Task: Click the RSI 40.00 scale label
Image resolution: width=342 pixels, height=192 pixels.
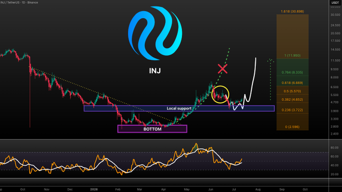Action: [334, 165]
